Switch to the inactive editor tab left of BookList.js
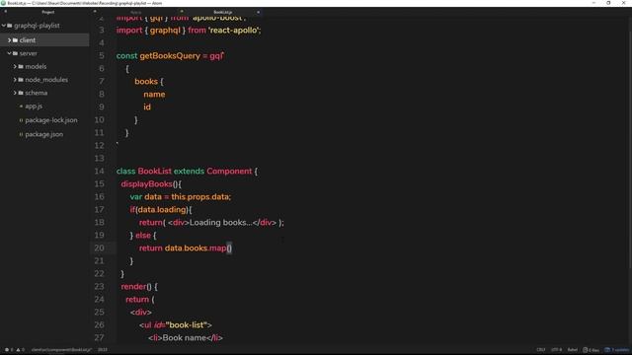 tap(136, 12)
